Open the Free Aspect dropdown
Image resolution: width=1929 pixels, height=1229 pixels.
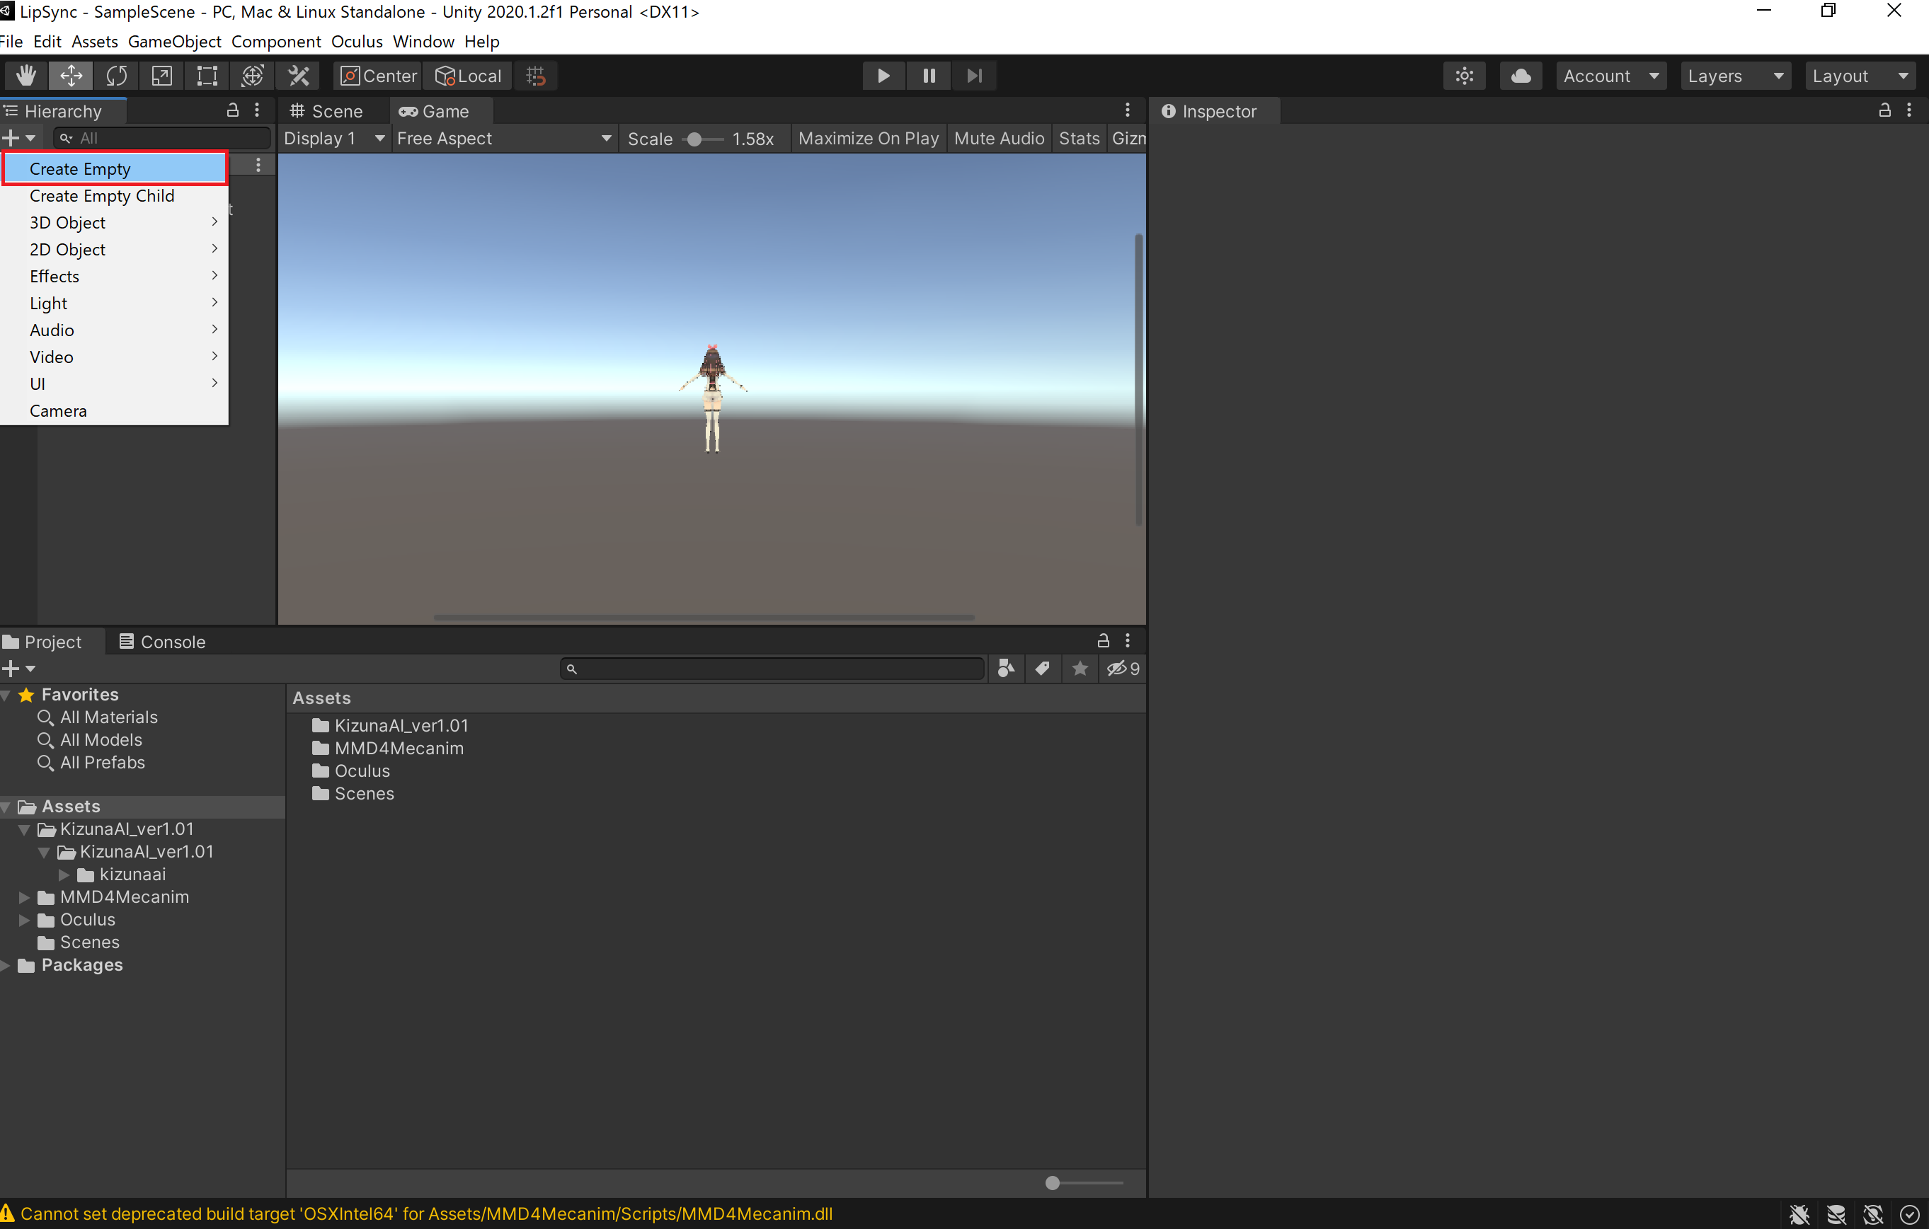click(x=503, y=139)
